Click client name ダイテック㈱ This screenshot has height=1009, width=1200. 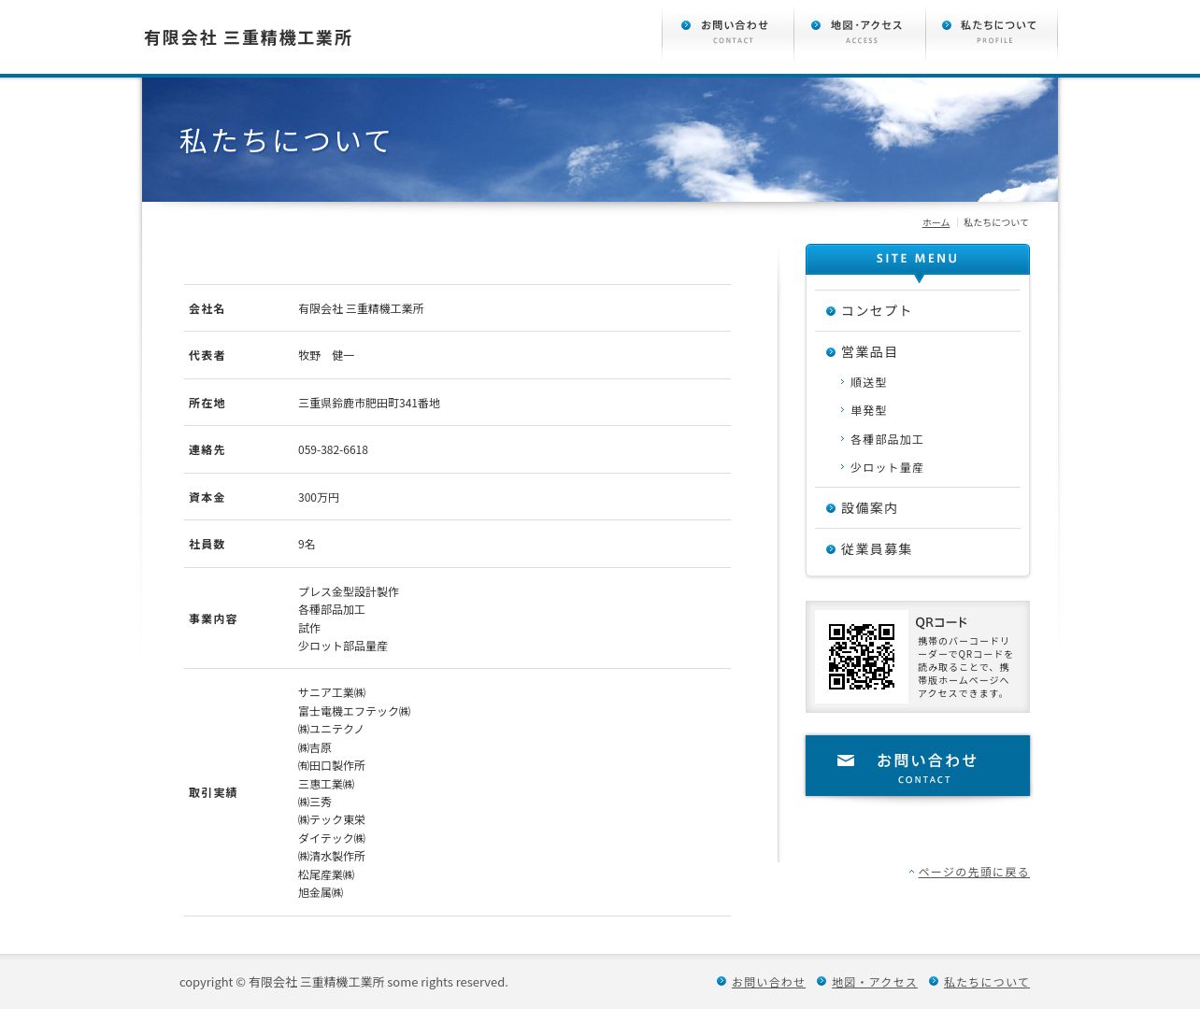[x=332, y=839]
